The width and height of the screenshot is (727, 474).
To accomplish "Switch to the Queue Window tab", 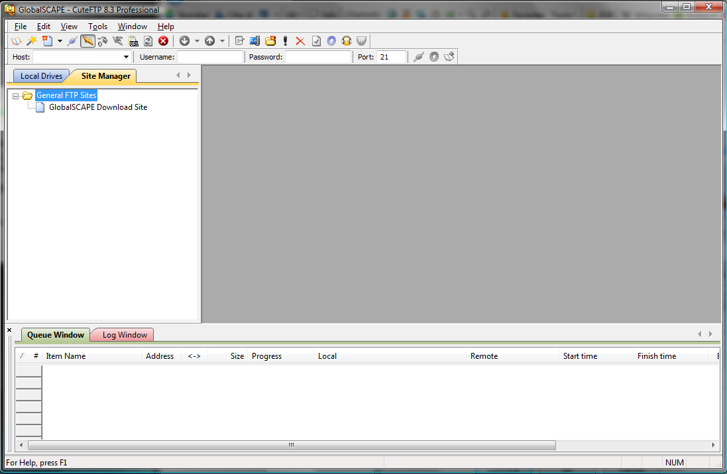I will (x=55, y=335).
